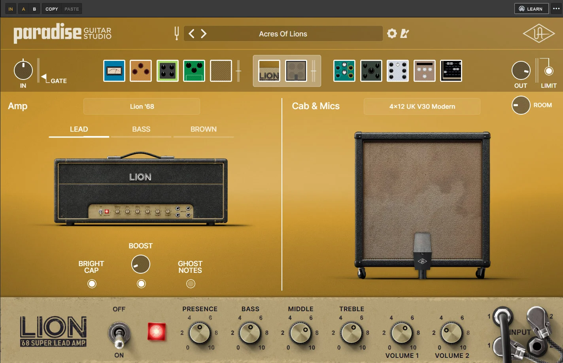Select the dark green single-knob pedal
The height and width of the screenshot is (363, 563).
coord(371,71)
